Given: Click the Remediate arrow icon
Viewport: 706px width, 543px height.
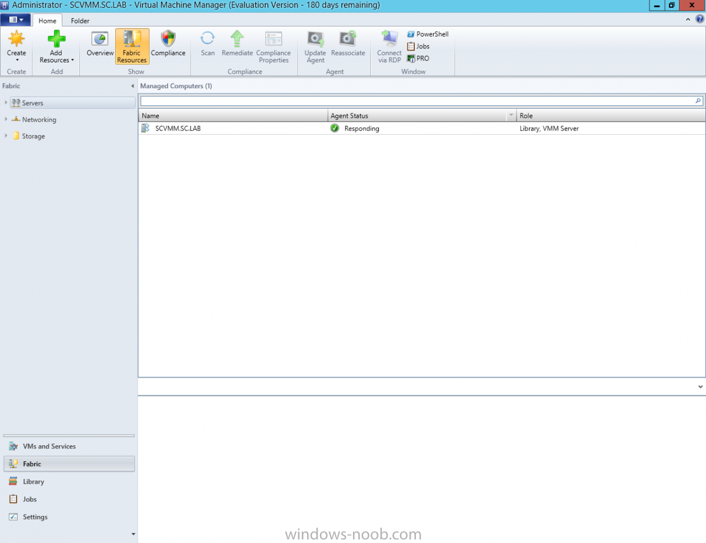Looking at the screenshot, I should (x=237, y=39).
